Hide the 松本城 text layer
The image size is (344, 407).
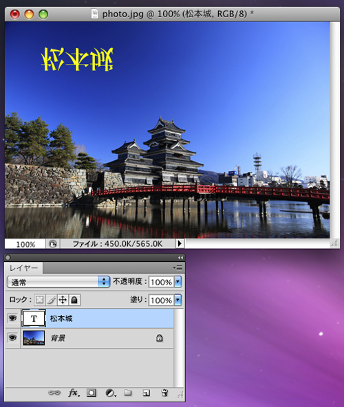pos(12,318)
